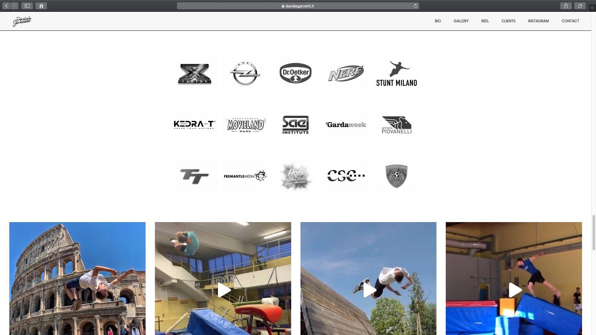Click the Armeria Piovanelli logo
This screenshot has width=596, height=335.
[397, 125]
